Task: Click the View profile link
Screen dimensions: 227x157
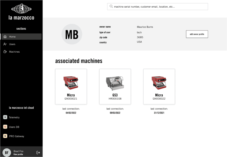Action: (18, 154)
